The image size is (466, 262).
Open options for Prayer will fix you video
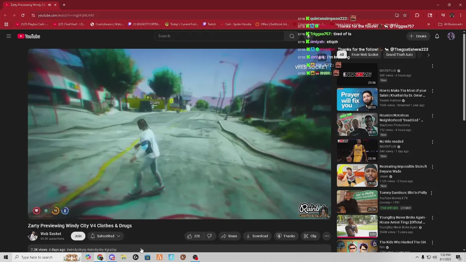433,91
